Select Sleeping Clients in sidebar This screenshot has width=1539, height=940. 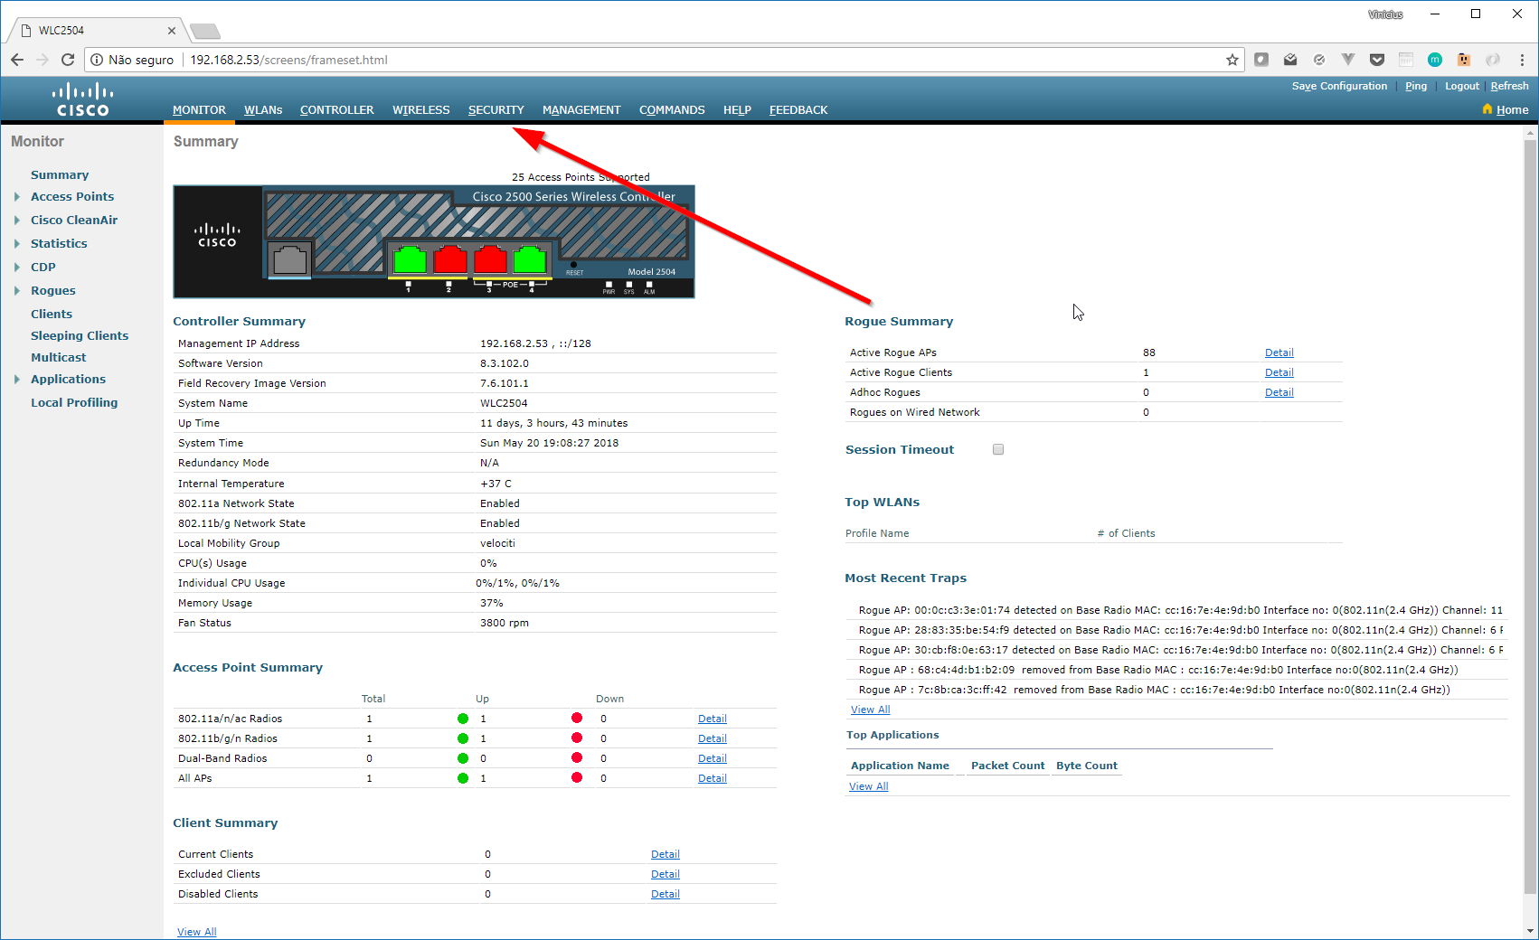tap(80, 335)
